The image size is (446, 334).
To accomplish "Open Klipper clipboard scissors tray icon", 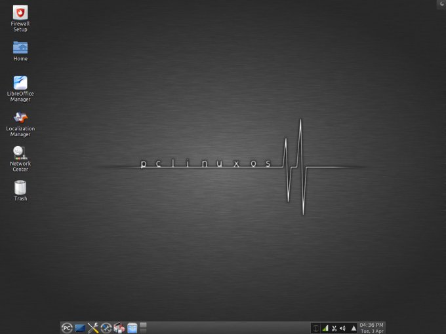I will point(334,329).
